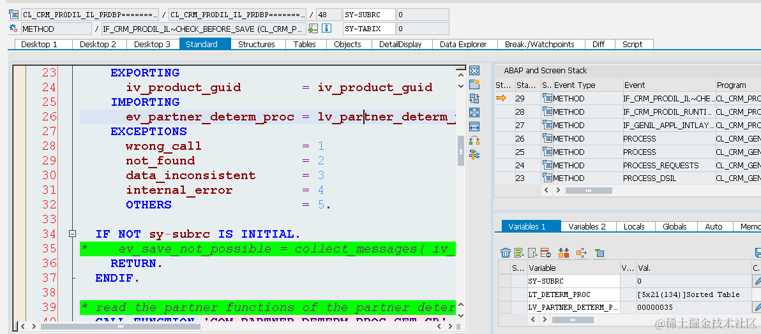Open the Tables tab
Screen dimensions: 761x334
pos(305,44)
